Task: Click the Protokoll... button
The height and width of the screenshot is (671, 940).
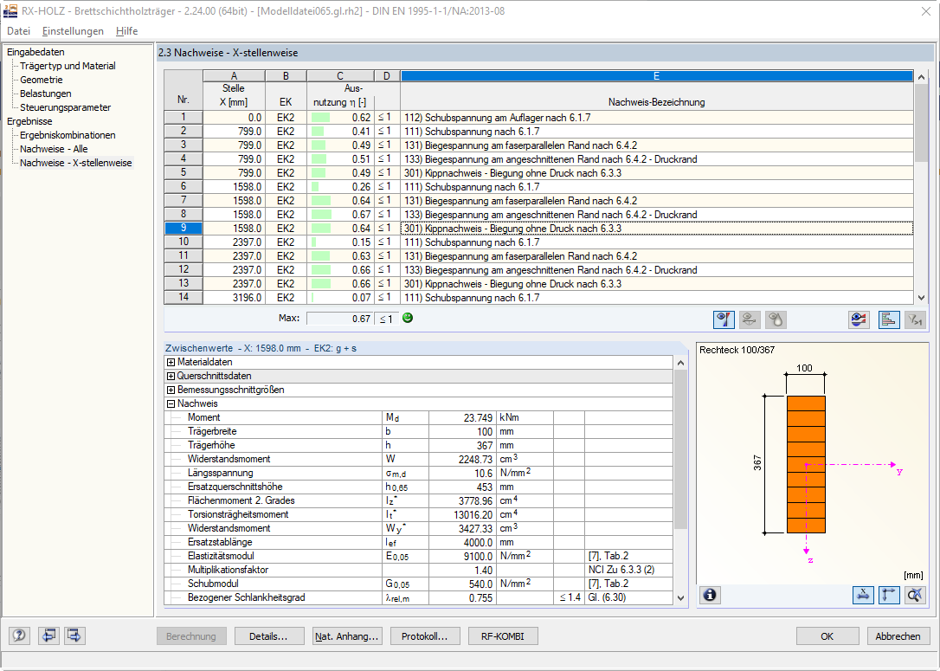Action: click(424, 636)
